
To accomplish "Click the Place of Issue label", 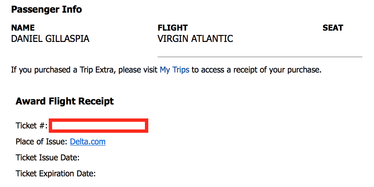I will point(41,142).
